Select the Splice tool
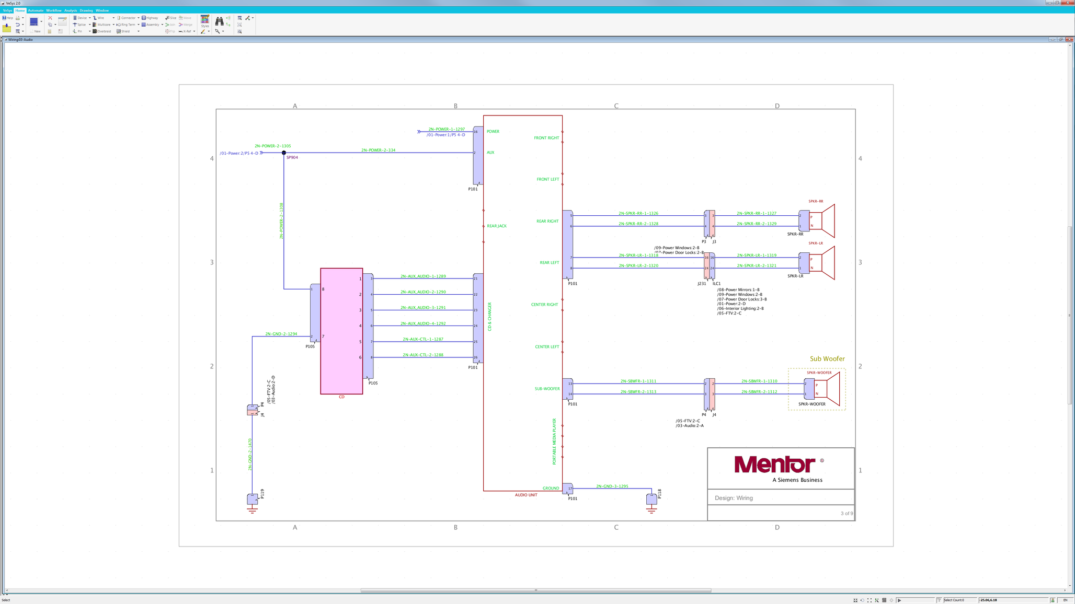Screen dimensions: 1075x604 [79, 25]
